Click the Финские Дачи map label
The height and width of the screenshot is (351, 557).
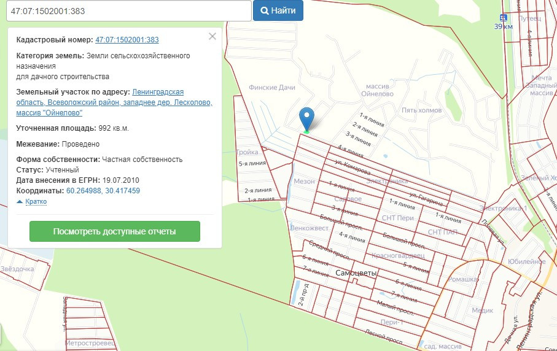coord(272,87)
